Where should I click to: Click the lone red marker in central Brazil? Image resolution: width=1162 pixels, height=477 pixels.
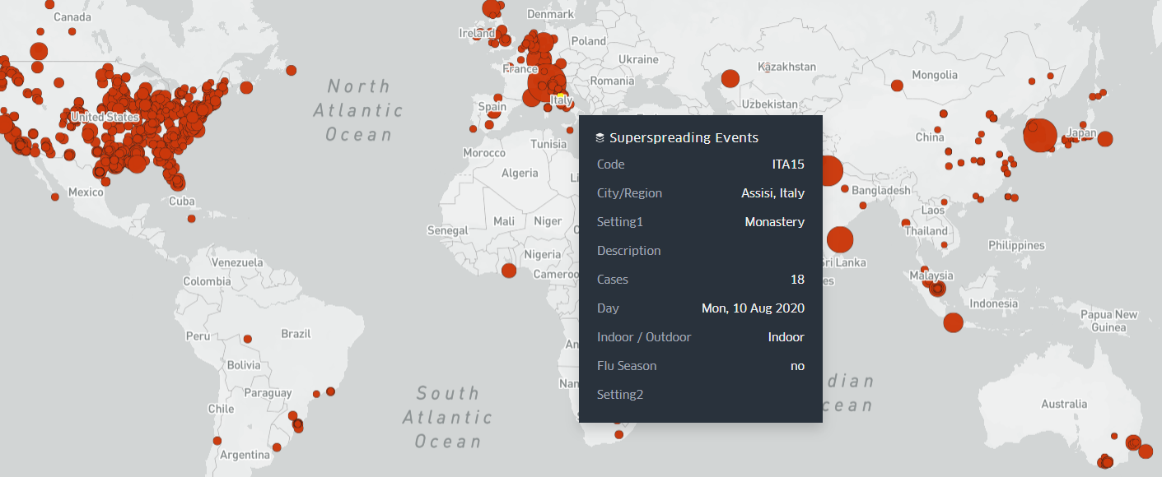(x=247, y=339)
